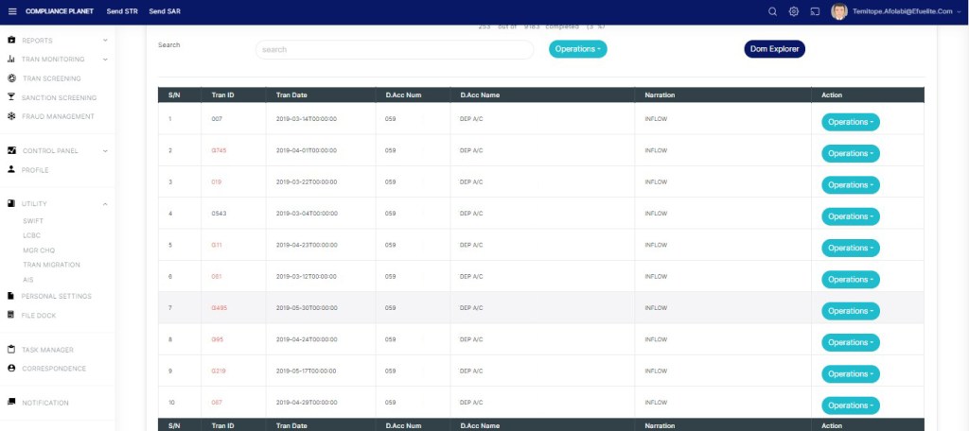Click the search magnifier icon in header
This screenshot has width=969, height=431.
tap(772, 11)
